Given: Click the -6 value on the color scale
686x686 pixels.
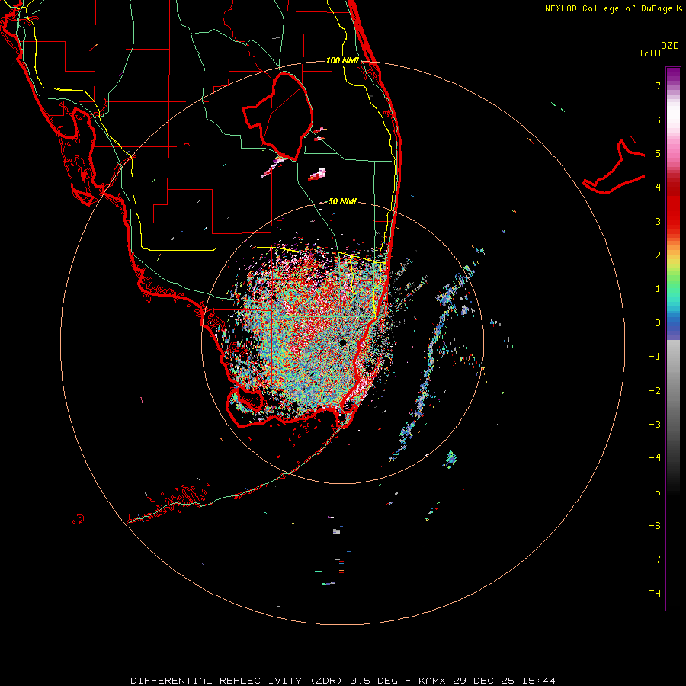Looking at the screenshot, I should click(x=655, y=525).
